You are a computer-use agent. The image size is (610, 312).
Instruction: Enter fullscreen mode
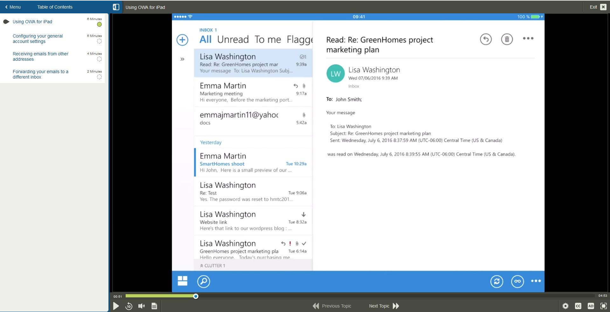point(604,306)
